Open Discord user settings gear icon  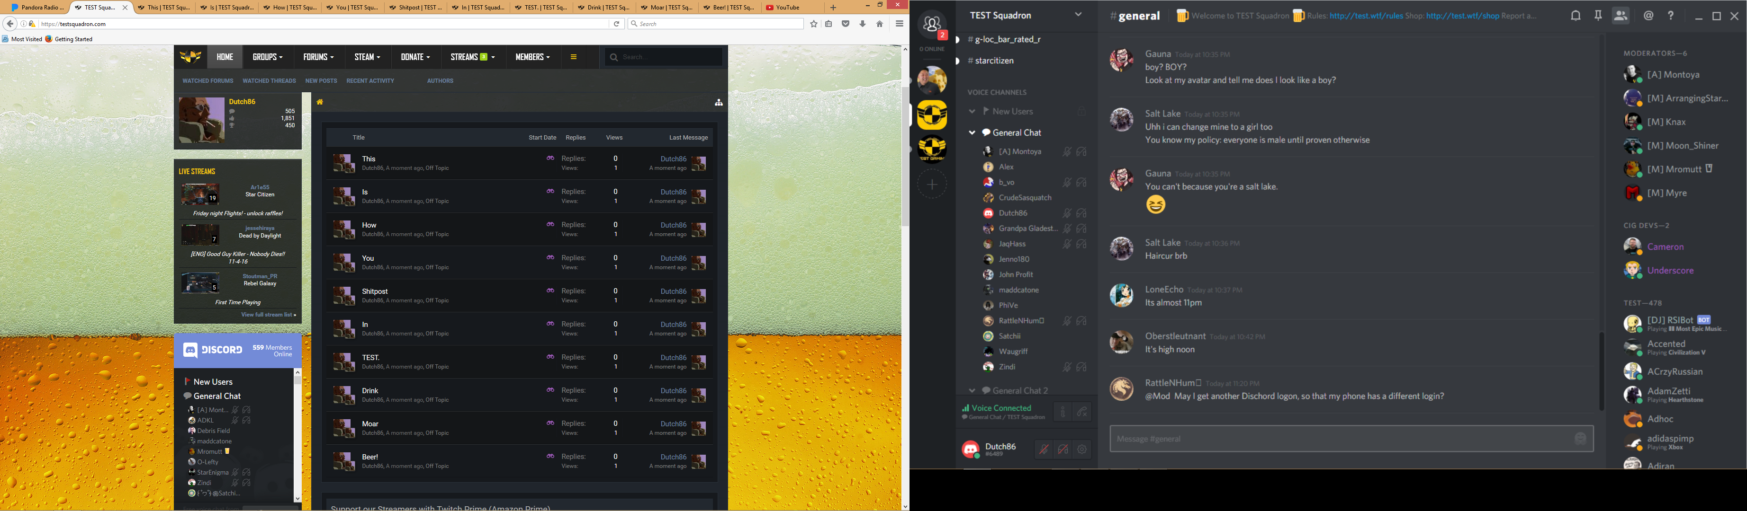(x=1082, y=449)
